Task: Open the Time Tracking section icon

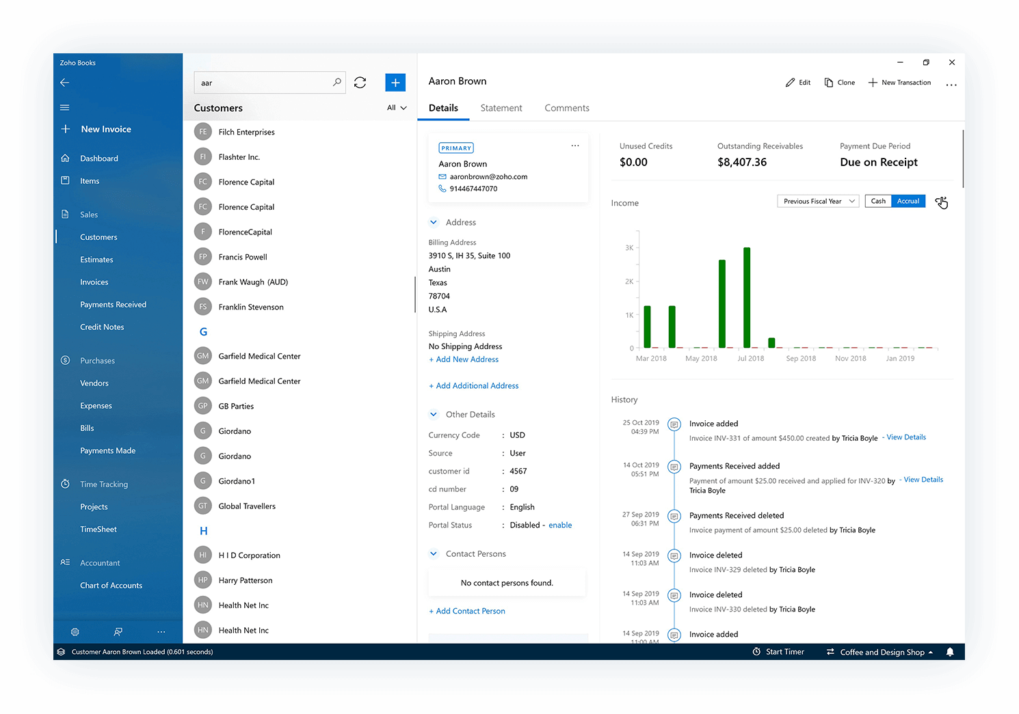Action: tap(65, 484)
